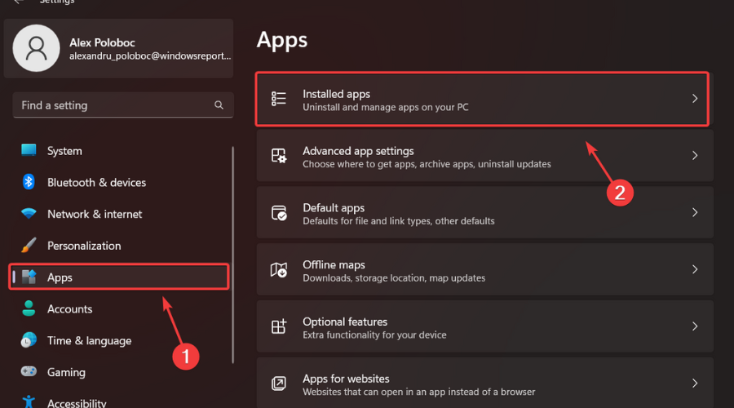This screenshot has width=734, height=408.
Task: Go to Personalization settings
Action: tap(83, 246)
